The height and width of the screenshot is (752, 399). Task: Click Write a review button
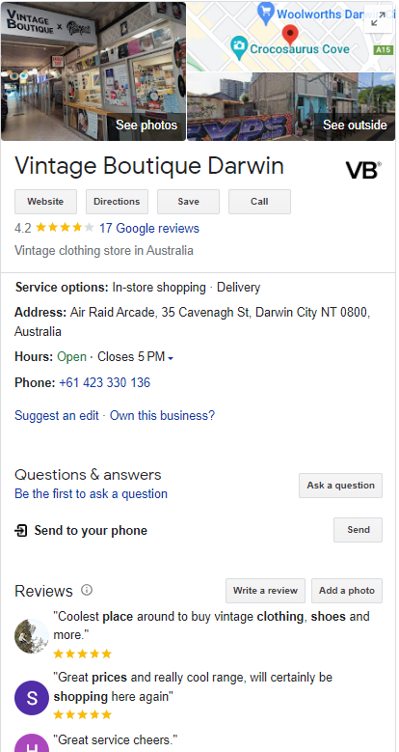pos(265,591)
